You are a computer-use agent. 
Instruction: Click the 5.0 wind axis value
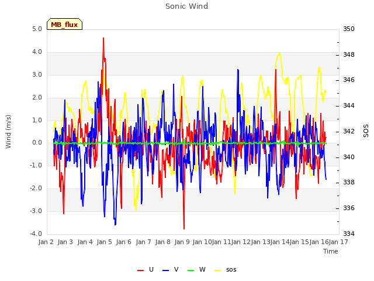(x=37, y=29)
